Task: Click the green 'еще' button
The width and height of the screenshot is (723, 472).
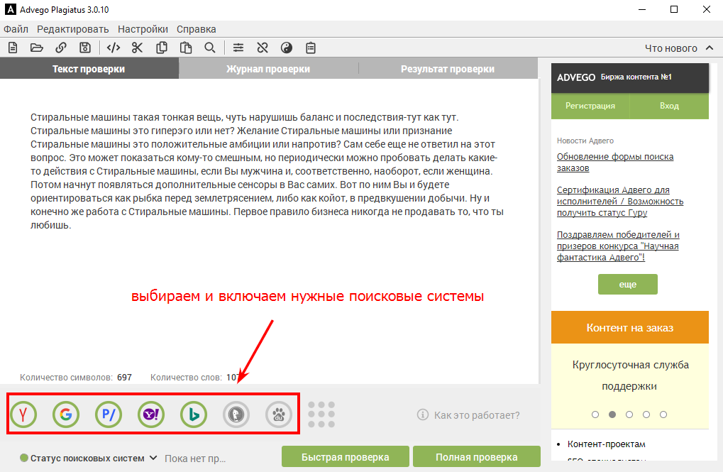Action: point(627,284)
